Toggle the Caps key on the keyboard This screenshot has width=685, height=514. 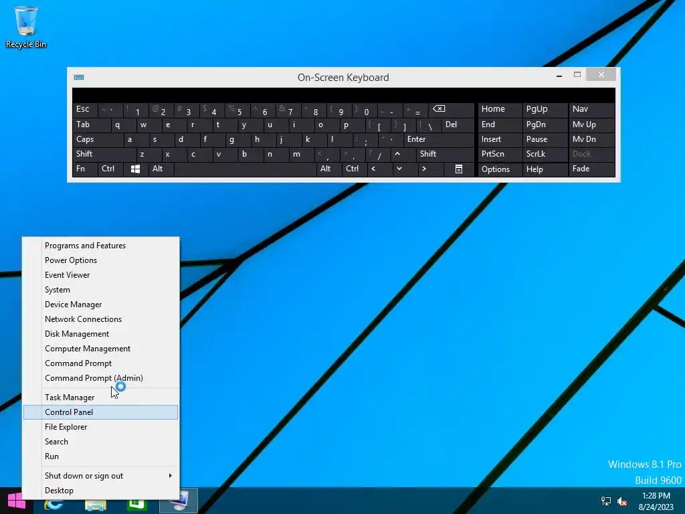[98, 139]
